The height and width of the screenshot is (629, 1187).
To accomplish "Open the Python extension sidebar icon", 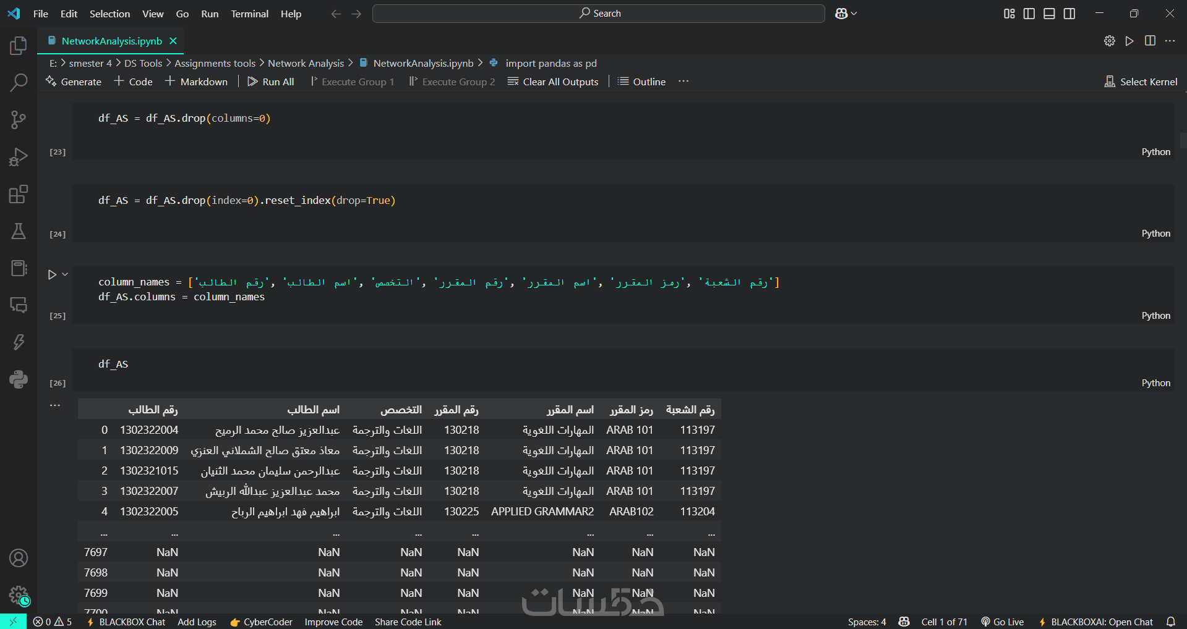I will (x=19, y=379).
